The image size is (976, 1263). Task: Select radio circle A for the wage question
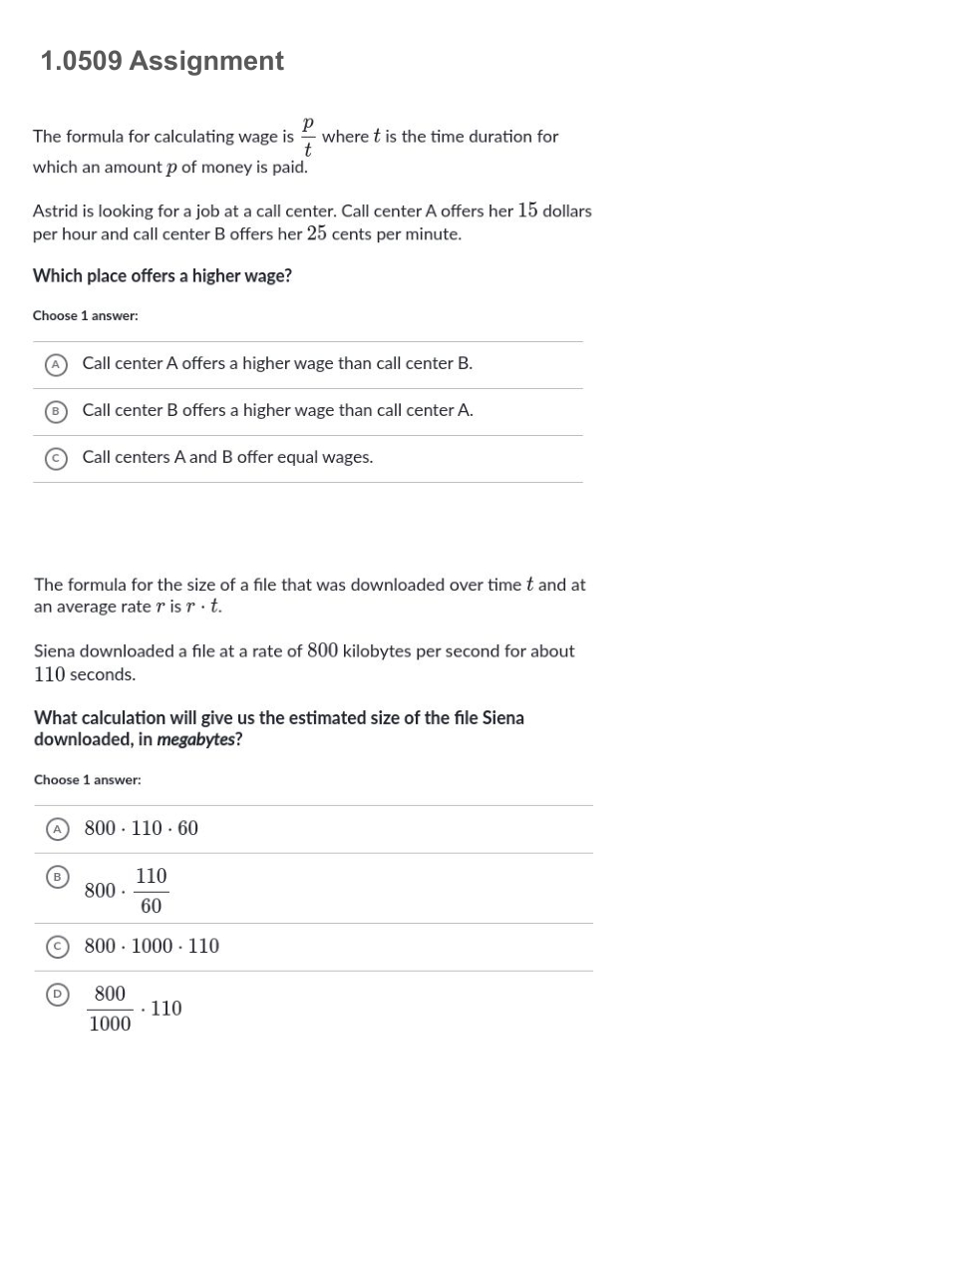[56, 364]
